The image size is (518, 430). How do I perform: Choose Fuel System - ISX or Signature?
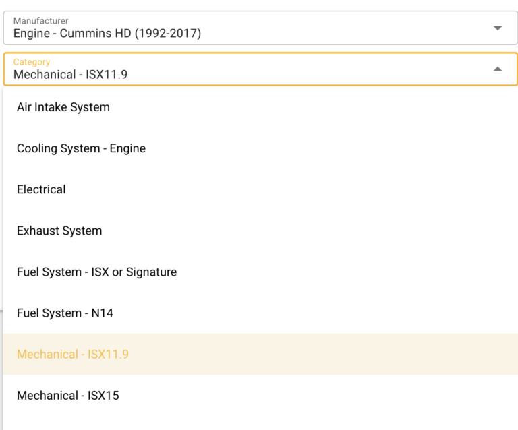point(96,272)
